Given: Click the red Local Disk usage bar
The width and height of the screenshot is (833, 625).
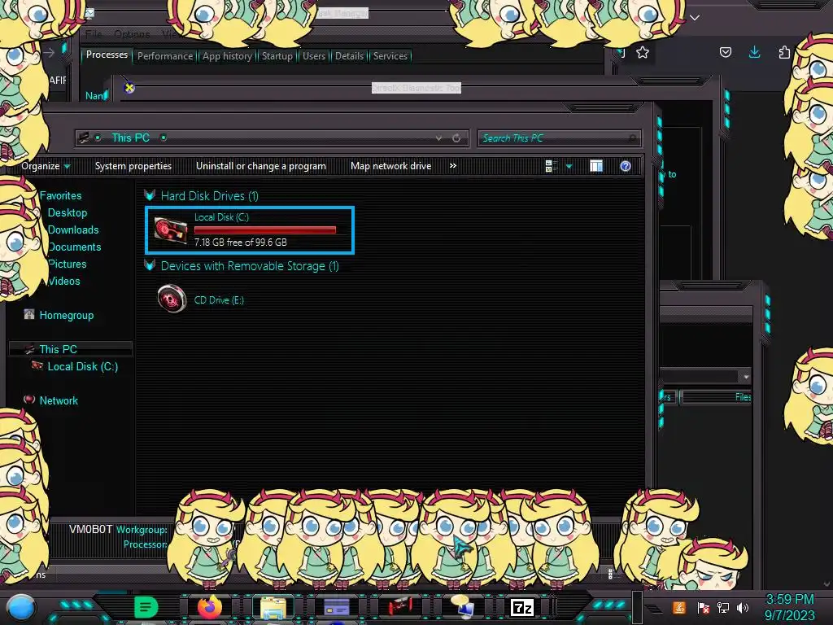Looking at the screenshot, I should pyautogui.click(x=265, y=230).
